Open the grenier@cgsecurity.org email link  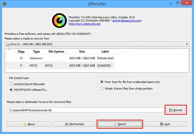[127, 21]
